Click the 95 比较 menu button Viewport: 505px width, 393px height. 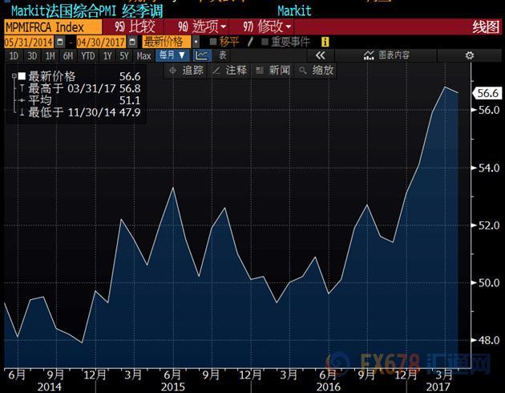click(135, 26)
